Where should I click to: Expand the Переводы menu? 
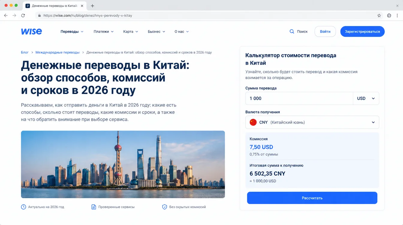pyautogui.click(x=72, y=31)
